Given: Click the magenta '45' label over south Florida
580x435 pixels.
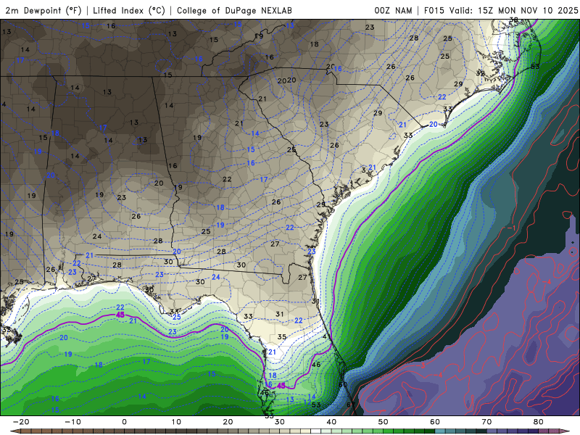Looking at the screenshot, I should coord(281,386).
